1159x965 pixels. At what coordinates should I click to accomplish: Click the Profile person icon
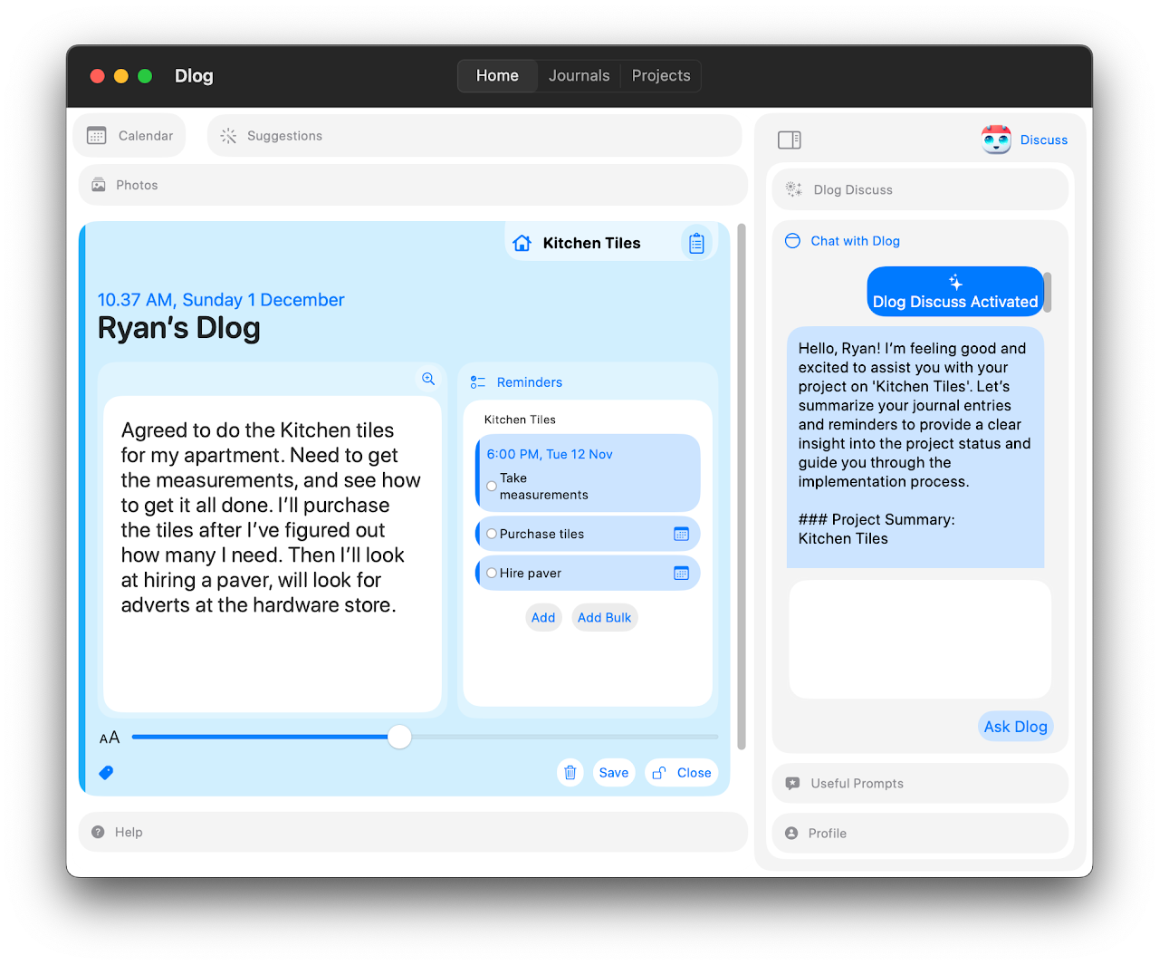pos(791,833)
